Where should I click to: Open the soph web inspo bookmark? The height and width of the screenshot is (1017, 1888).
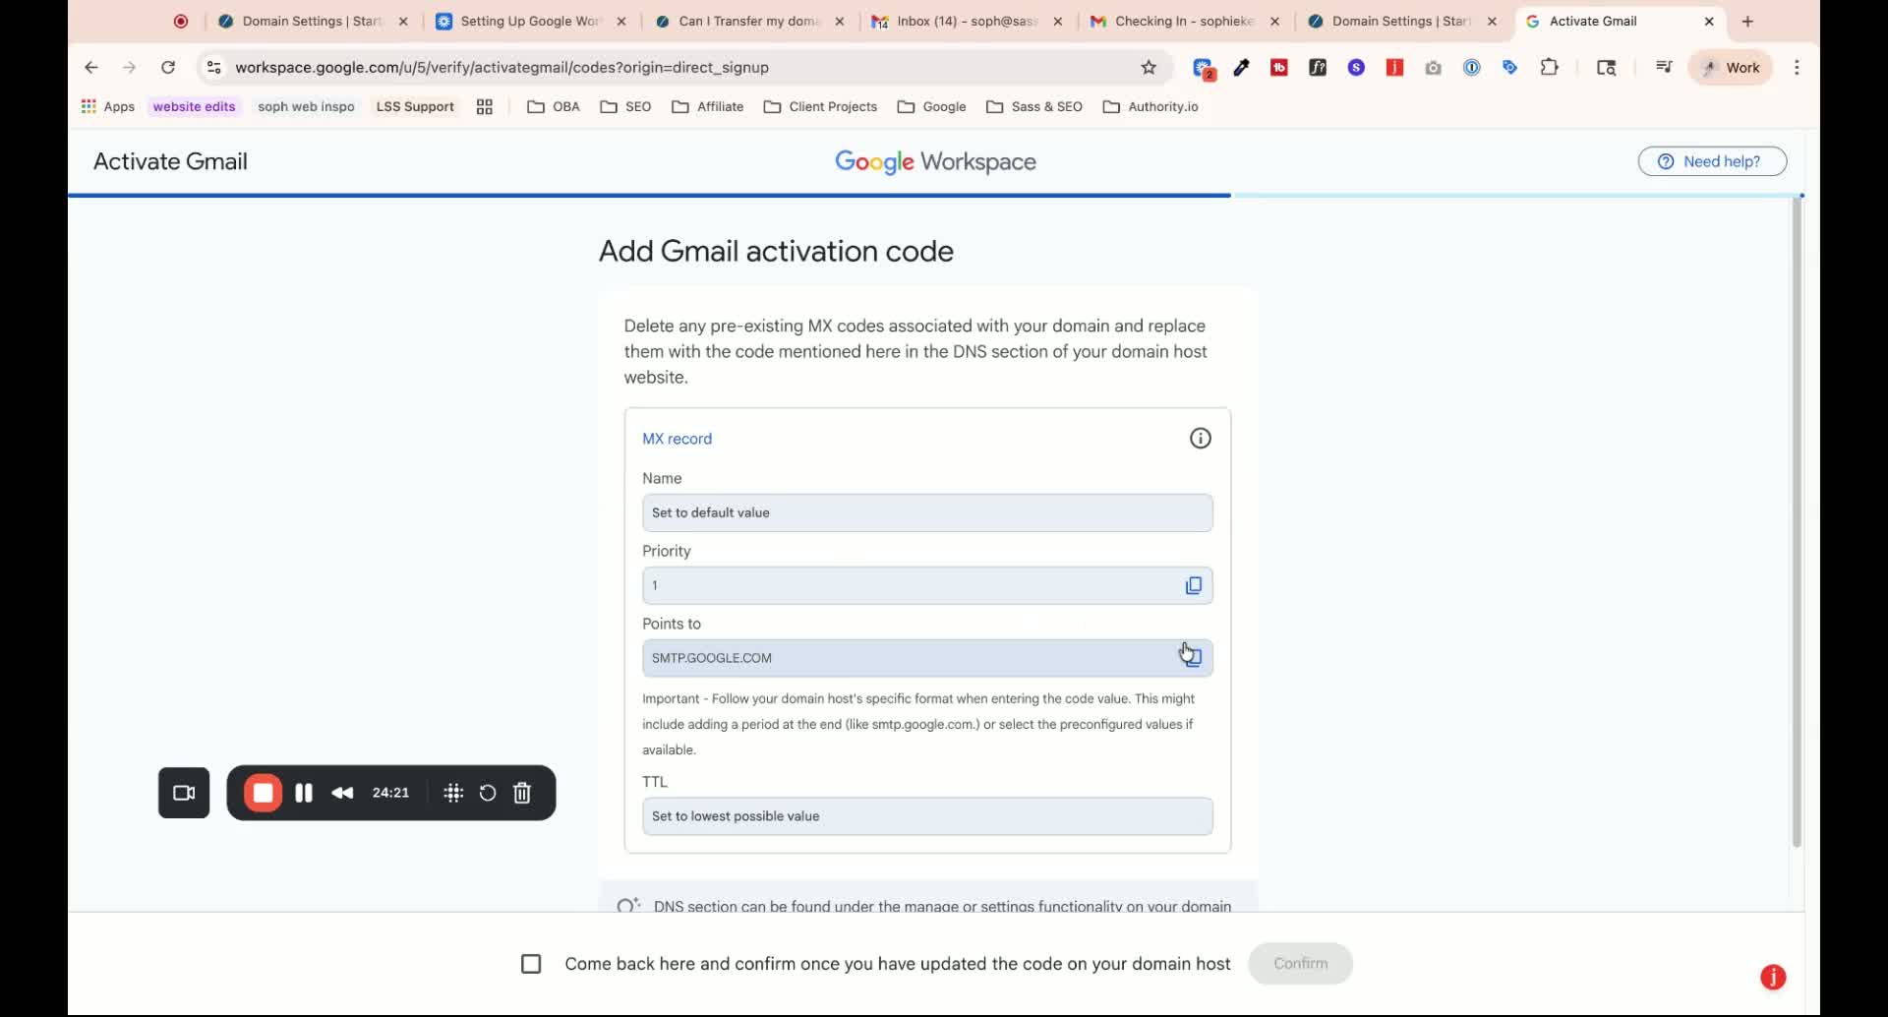click(x=306, y=106)
